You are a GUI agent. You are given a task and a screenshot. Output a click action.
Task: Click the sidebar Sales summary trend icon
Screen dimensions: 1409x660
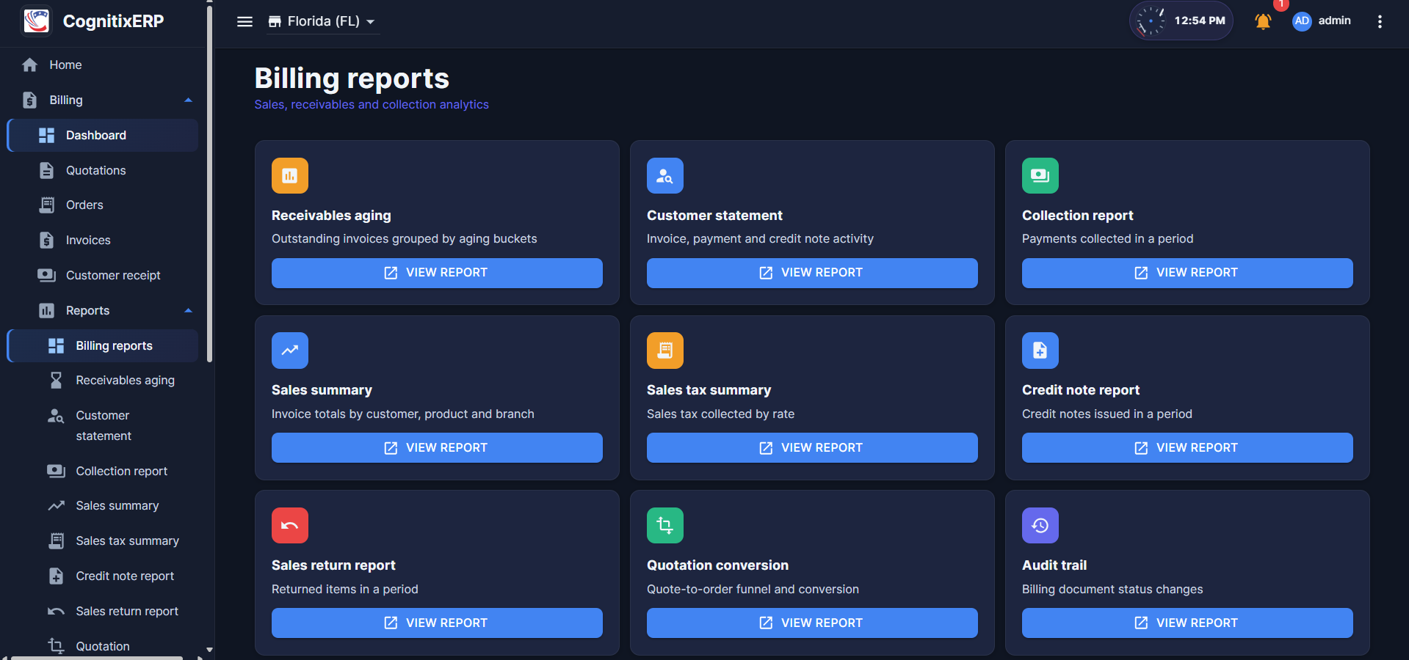tap(56, 505)
